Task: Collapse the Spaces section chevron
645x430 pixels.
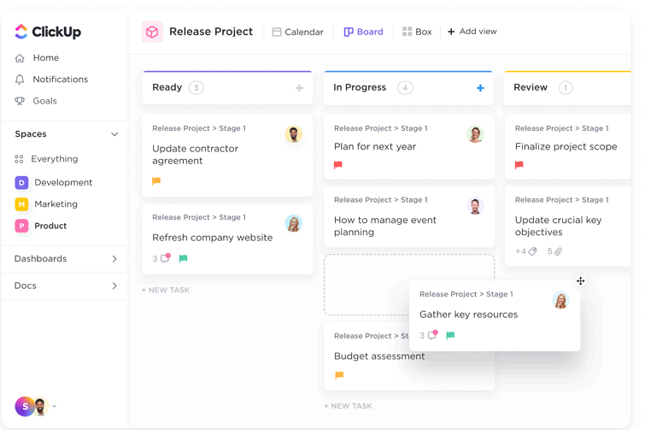Action: tap(114, 134)
